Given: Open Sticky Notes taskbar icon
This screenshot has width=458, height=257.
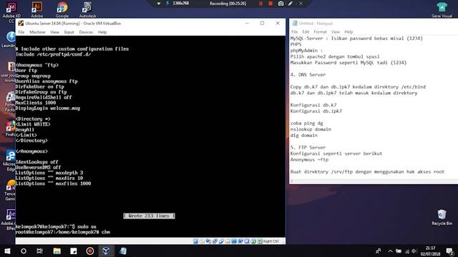Looking at the screenshot, I should [74, 251].
